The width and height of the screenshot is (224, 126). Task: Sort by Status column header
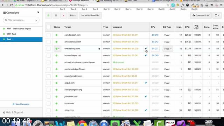pos(57,27)
